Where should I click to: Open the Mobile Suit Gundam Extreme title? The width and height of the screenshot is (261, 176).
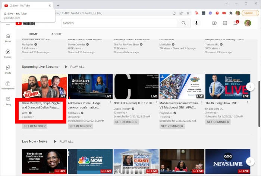179,105
